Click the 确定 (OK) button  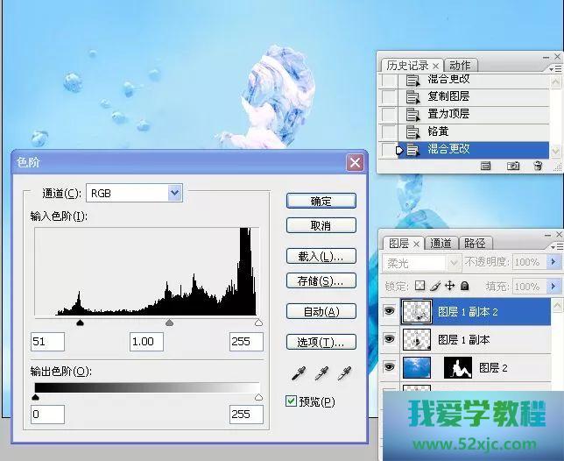tap(321, 201)
